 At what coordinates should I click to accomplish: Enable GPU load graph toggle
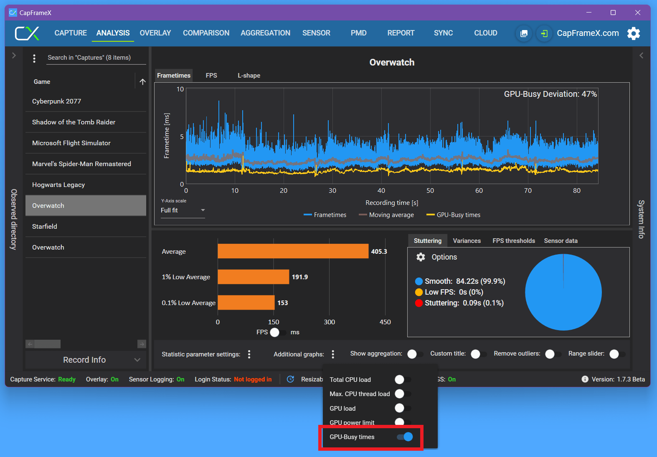[403, 408]
